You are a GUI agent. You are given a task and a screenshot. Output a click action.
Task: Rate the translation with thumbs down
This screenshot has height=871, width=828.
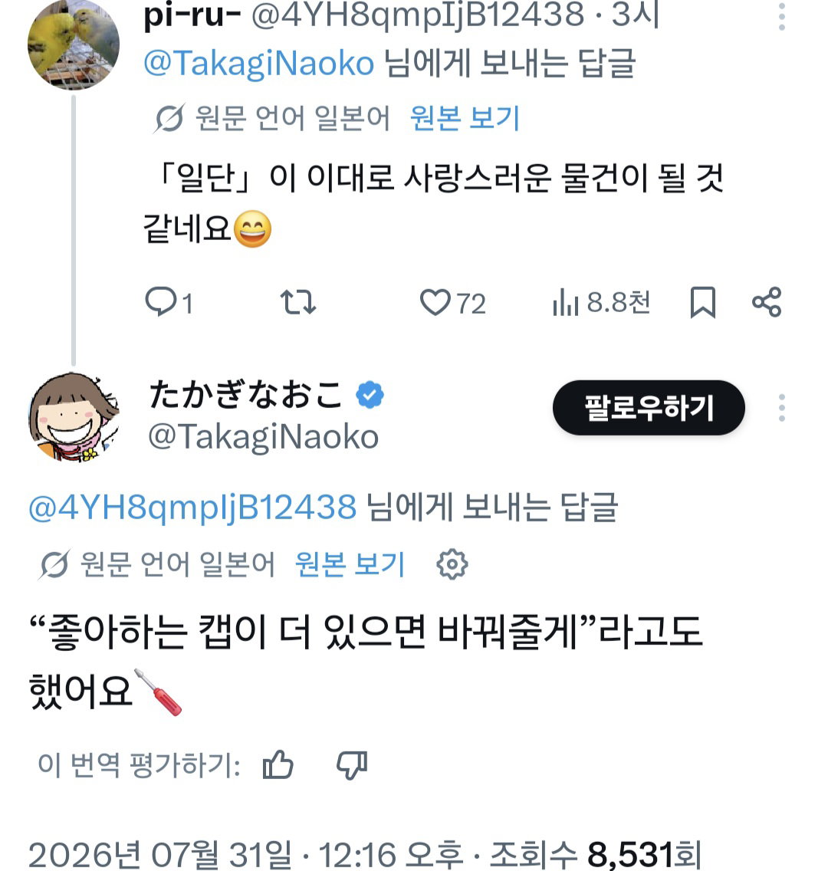pyautogui.click(x=352, y=765)
